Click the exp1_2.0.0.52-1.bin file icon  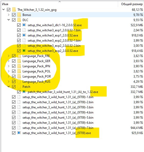[x=24, y=30]
